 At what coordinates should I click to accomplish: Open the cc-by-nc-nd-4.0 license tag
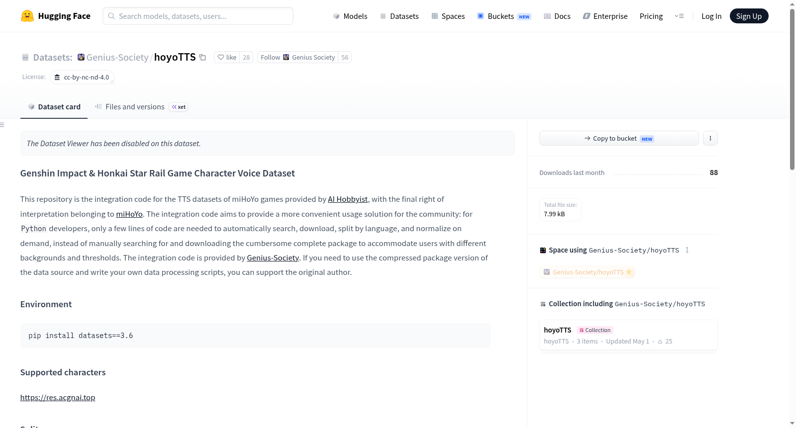click(82, 77)
